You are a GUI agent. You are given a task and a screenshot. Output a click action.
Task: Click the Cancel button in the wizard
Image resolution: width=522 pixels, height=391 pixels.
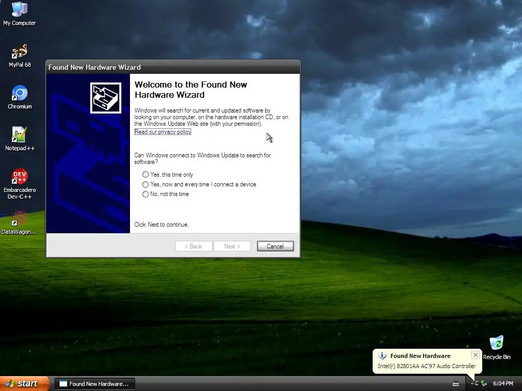coord(275,246)
